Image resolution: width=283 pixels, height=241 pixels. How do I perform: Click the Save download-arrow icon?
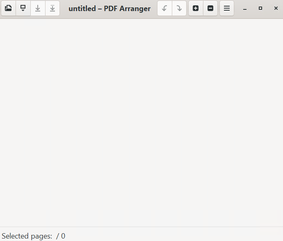[38, 8]
